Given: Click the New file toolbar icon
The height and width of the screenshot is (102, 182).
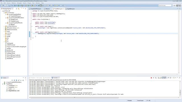Looking at the screenshot, I should 1,6.
